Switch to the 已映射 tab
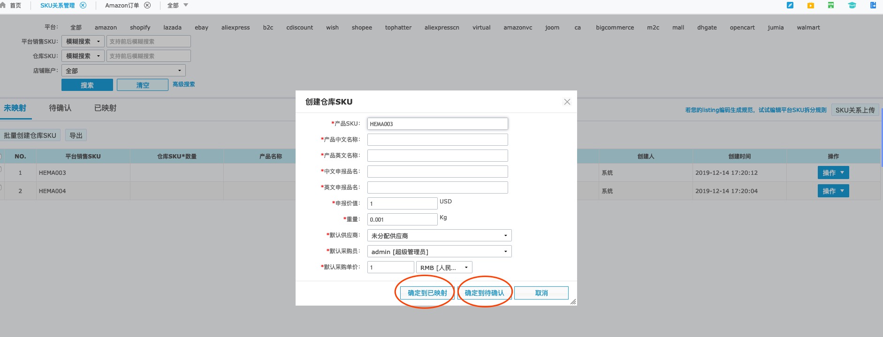The image size is (883, 337). [105, 108]
